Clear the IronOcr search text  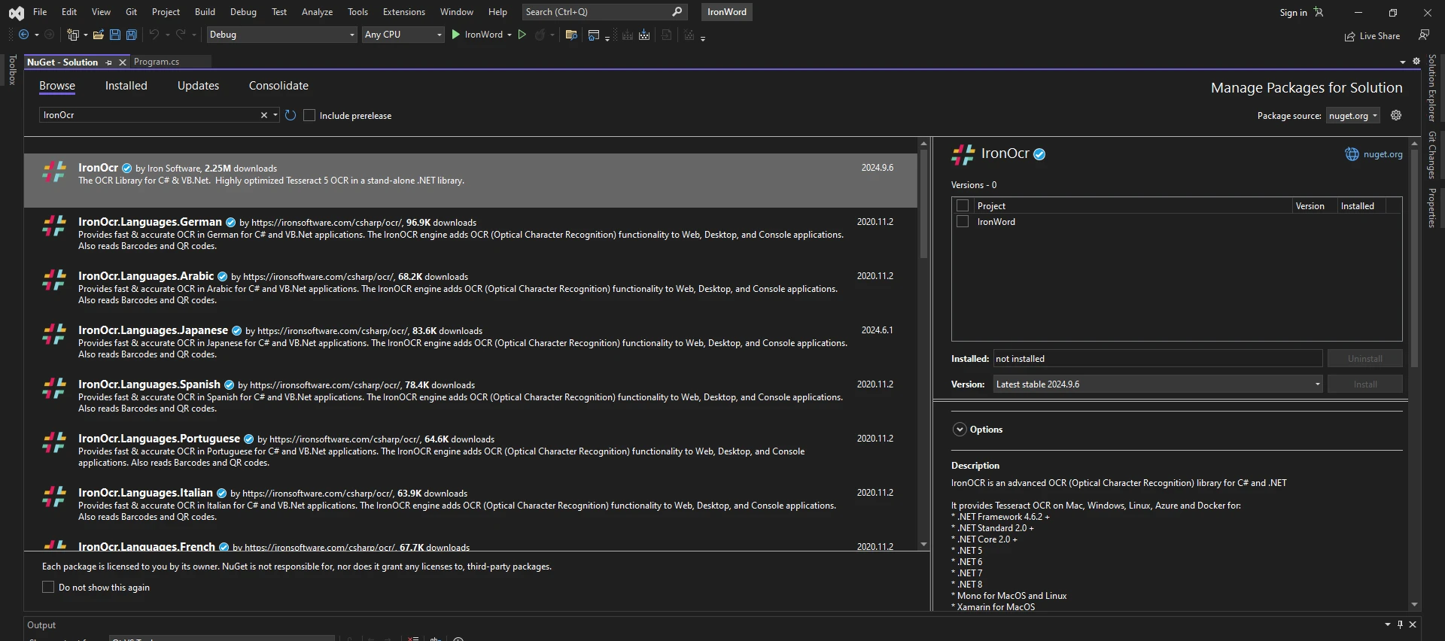click(264, 115)
